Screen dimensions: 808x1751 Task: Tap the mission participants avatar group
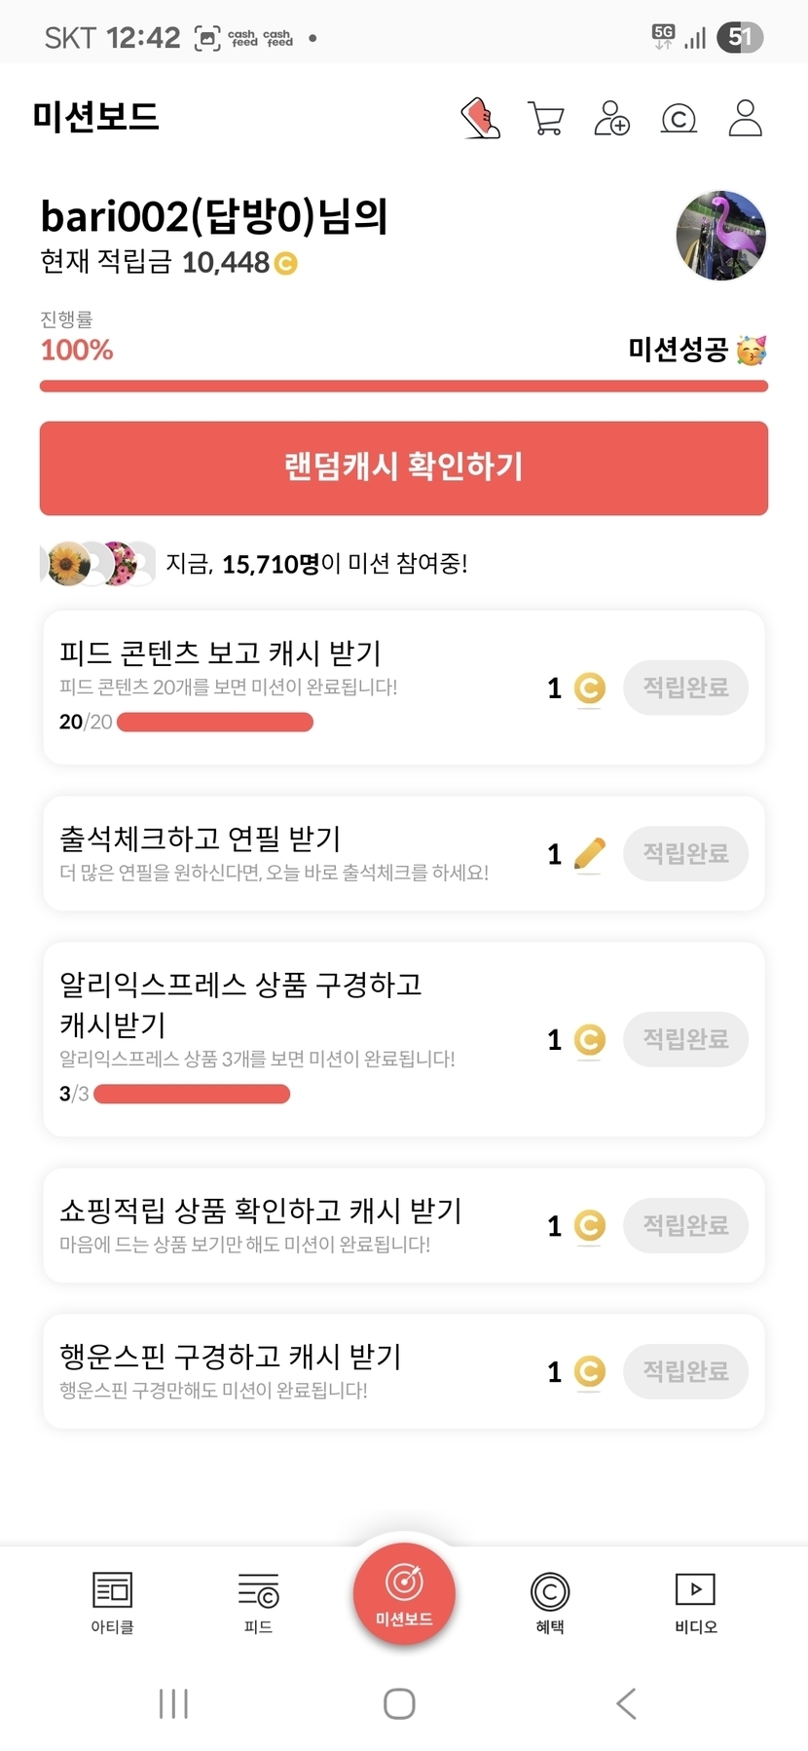pos(97,564)
